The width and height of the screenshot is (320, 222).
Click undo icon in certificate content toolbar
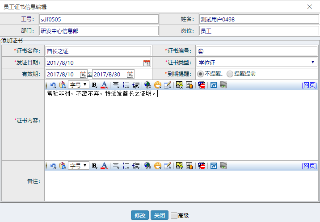tap(53, 85)
